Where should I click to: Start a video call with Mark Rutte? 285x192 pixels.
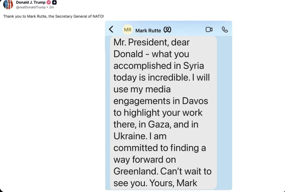point(209,30)
